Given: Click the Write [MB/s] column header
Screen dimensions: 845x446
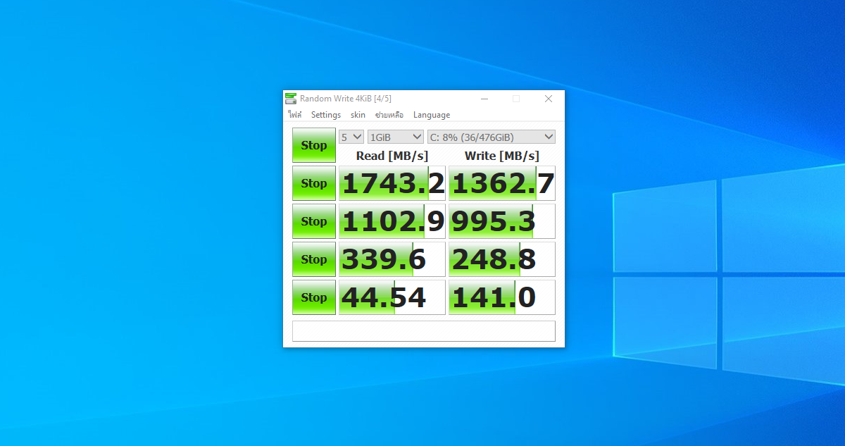Looking at the screenshot, I should pos(502,156).
